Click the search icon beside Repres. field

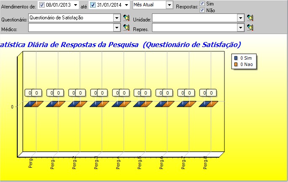251,27
